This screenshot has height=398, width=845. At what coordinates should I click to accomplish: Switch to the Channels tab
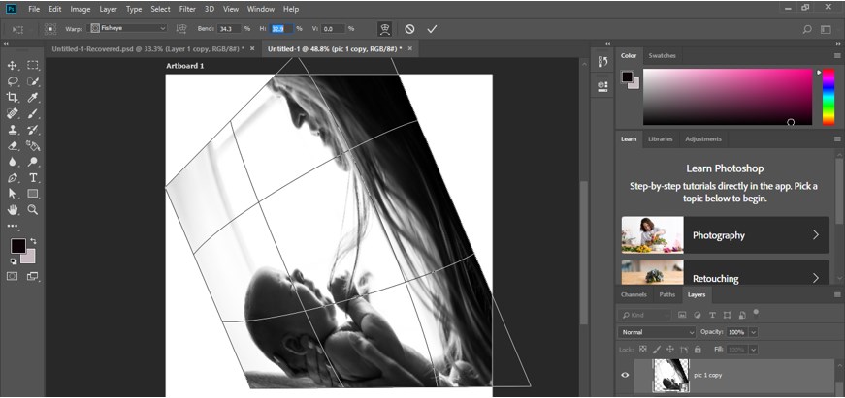(x=634, y=294)
